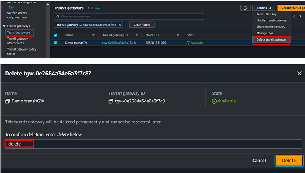Choose Share transit gateway menu entry

(x=271, y=27)
